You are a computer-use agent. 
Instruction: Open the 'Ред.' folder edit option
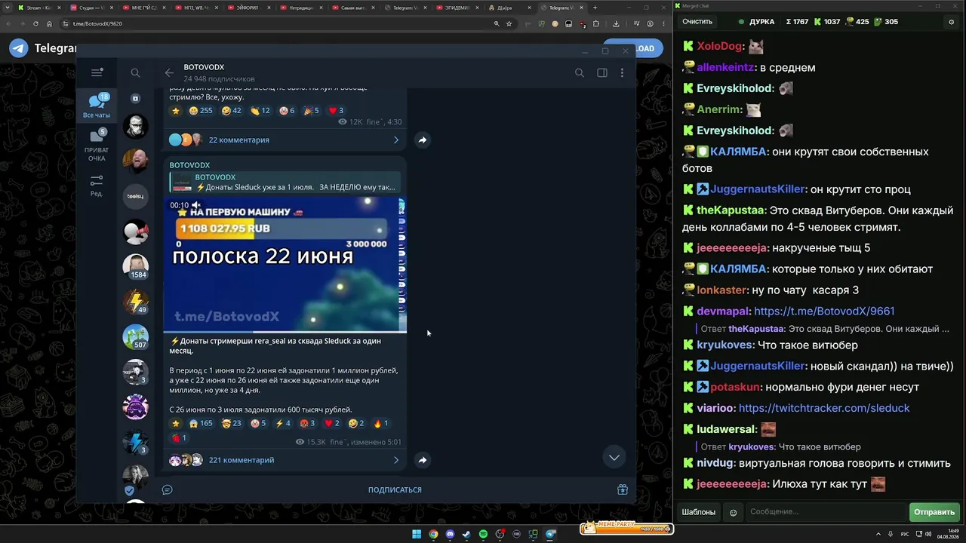pyautogui.click(x=97, y=186)
